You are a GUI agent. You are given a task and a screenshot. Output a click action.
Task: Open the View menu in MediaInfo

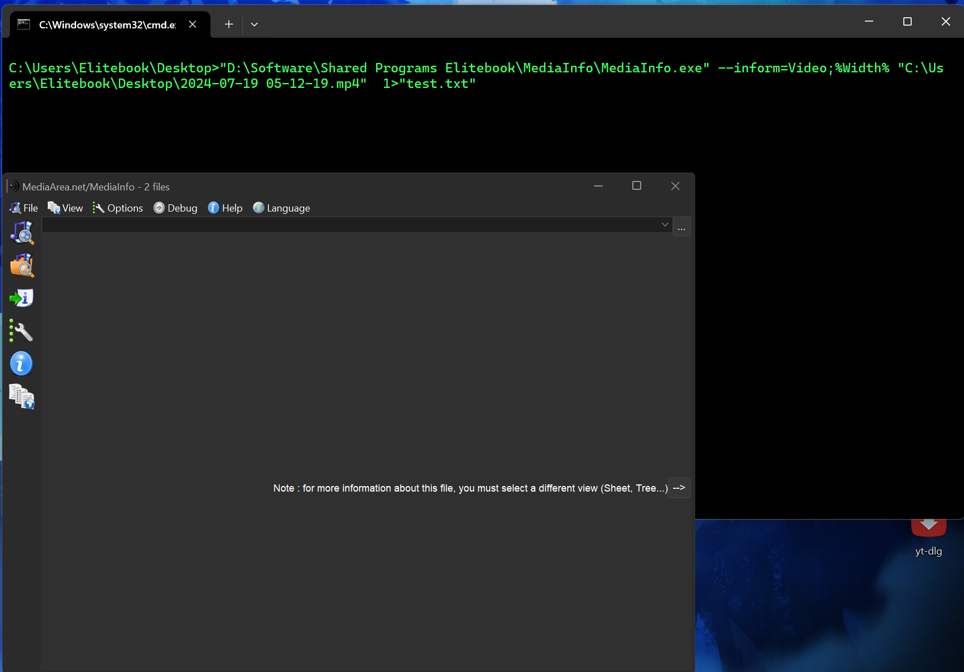click(65, 208)
